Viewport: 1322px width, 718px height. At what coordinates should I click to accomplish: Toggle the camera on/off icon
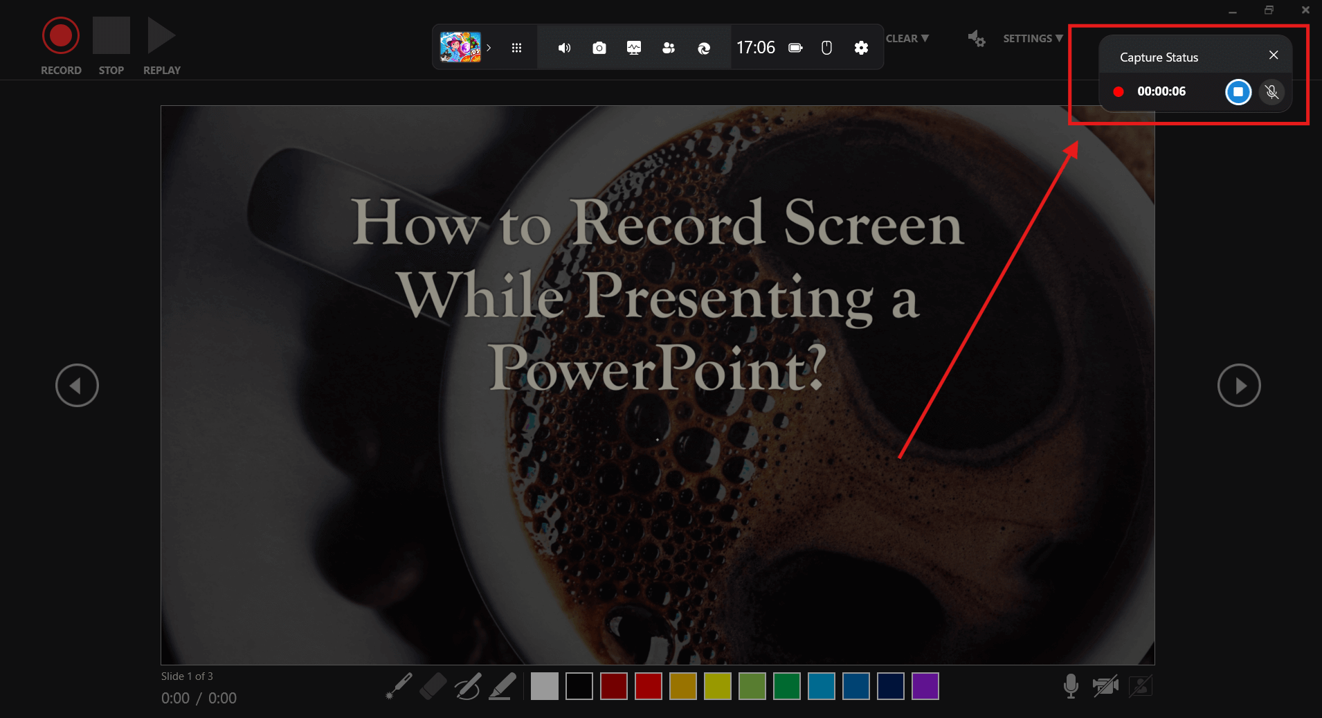click(1105, 686)
